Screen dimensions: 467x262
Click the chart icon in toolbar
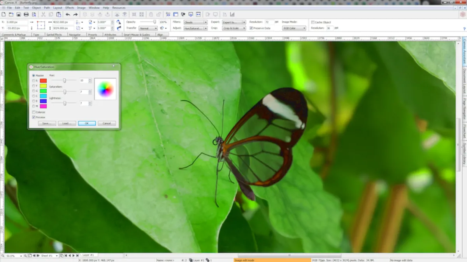(232, 14)
